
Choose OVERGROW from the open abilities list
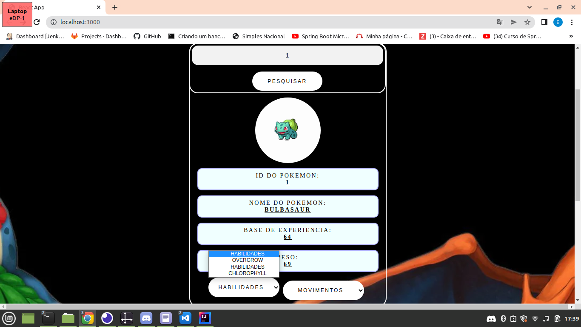(x=244, y=260)
